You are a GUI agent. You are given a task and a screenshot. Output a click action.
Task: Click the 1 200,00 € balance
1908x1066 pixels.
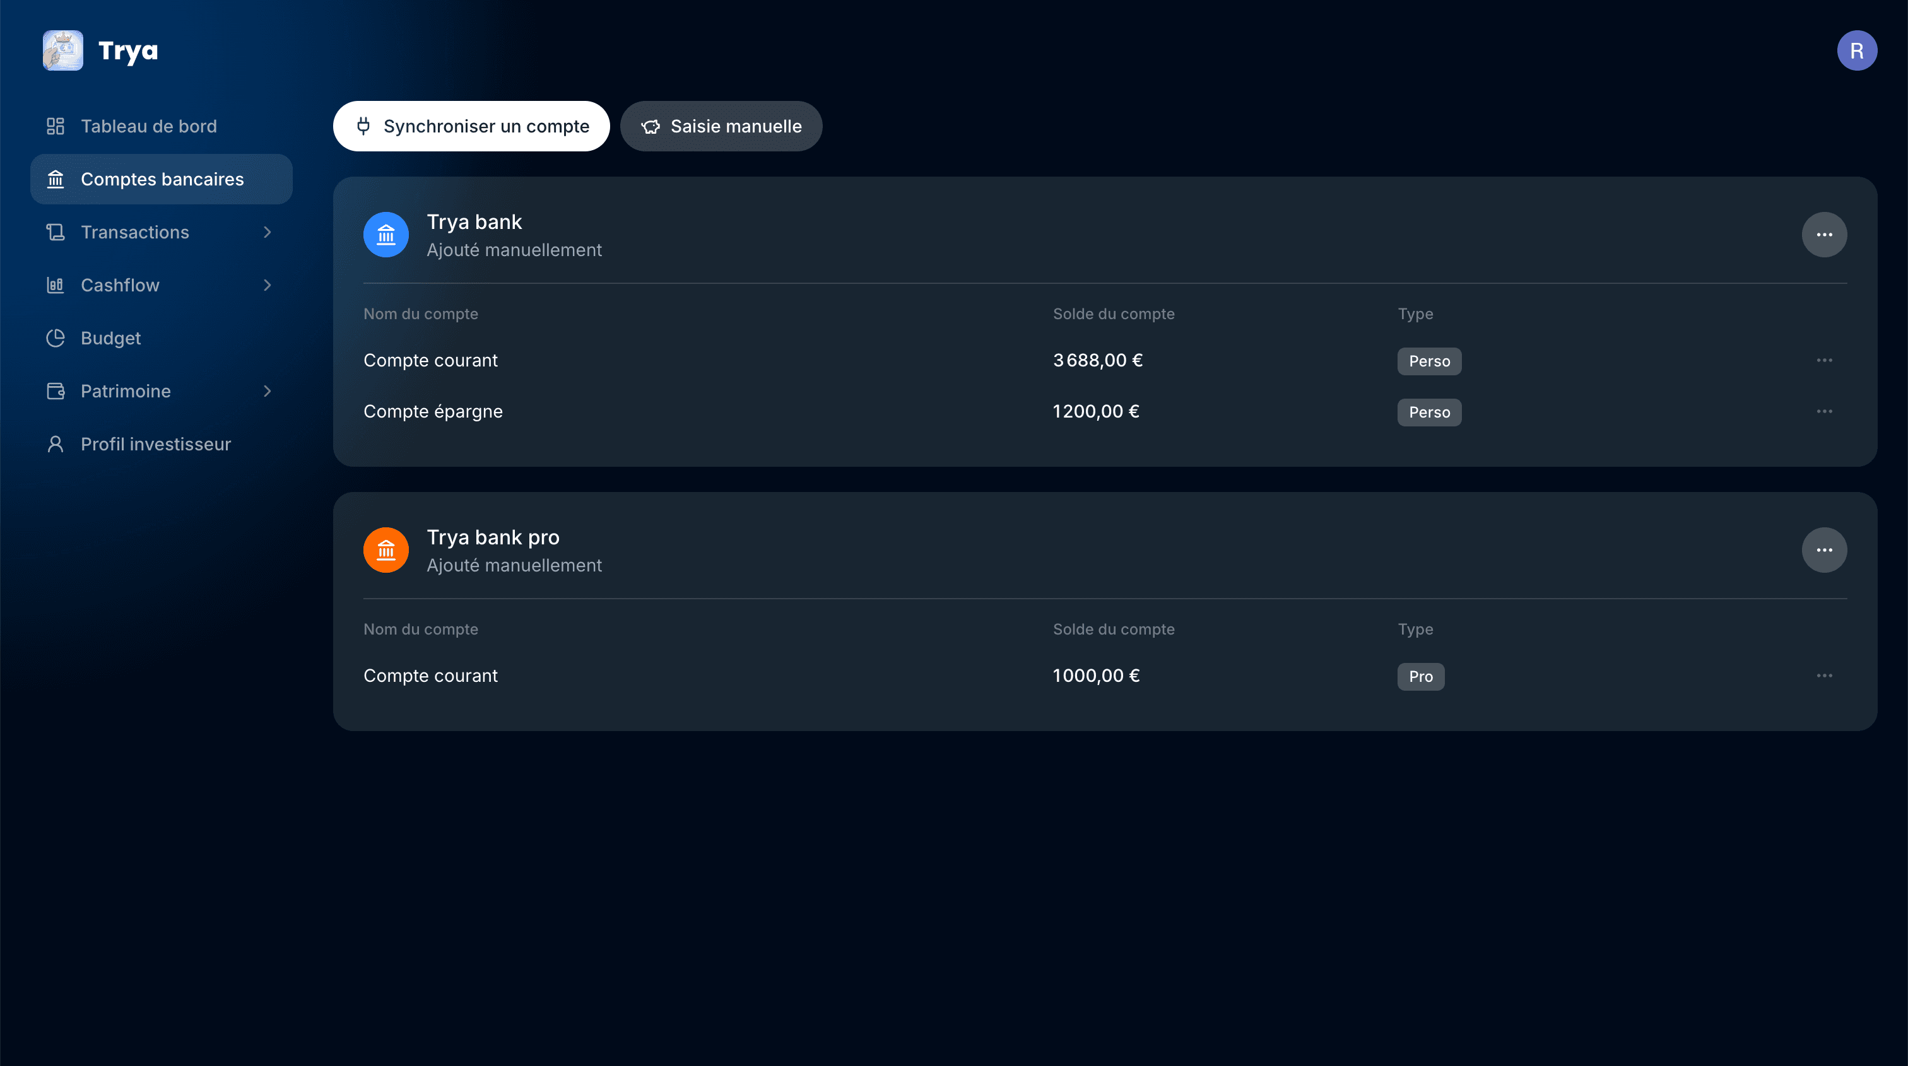point(1096,412)
